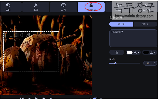Open the 조정 (Adjust) tab
This screenshot has height=99, width=158.
coord(11,7)
